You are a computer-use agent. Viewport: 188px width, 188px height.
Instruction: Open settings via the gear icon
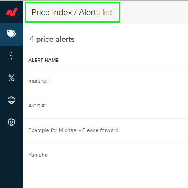[11, 122]
